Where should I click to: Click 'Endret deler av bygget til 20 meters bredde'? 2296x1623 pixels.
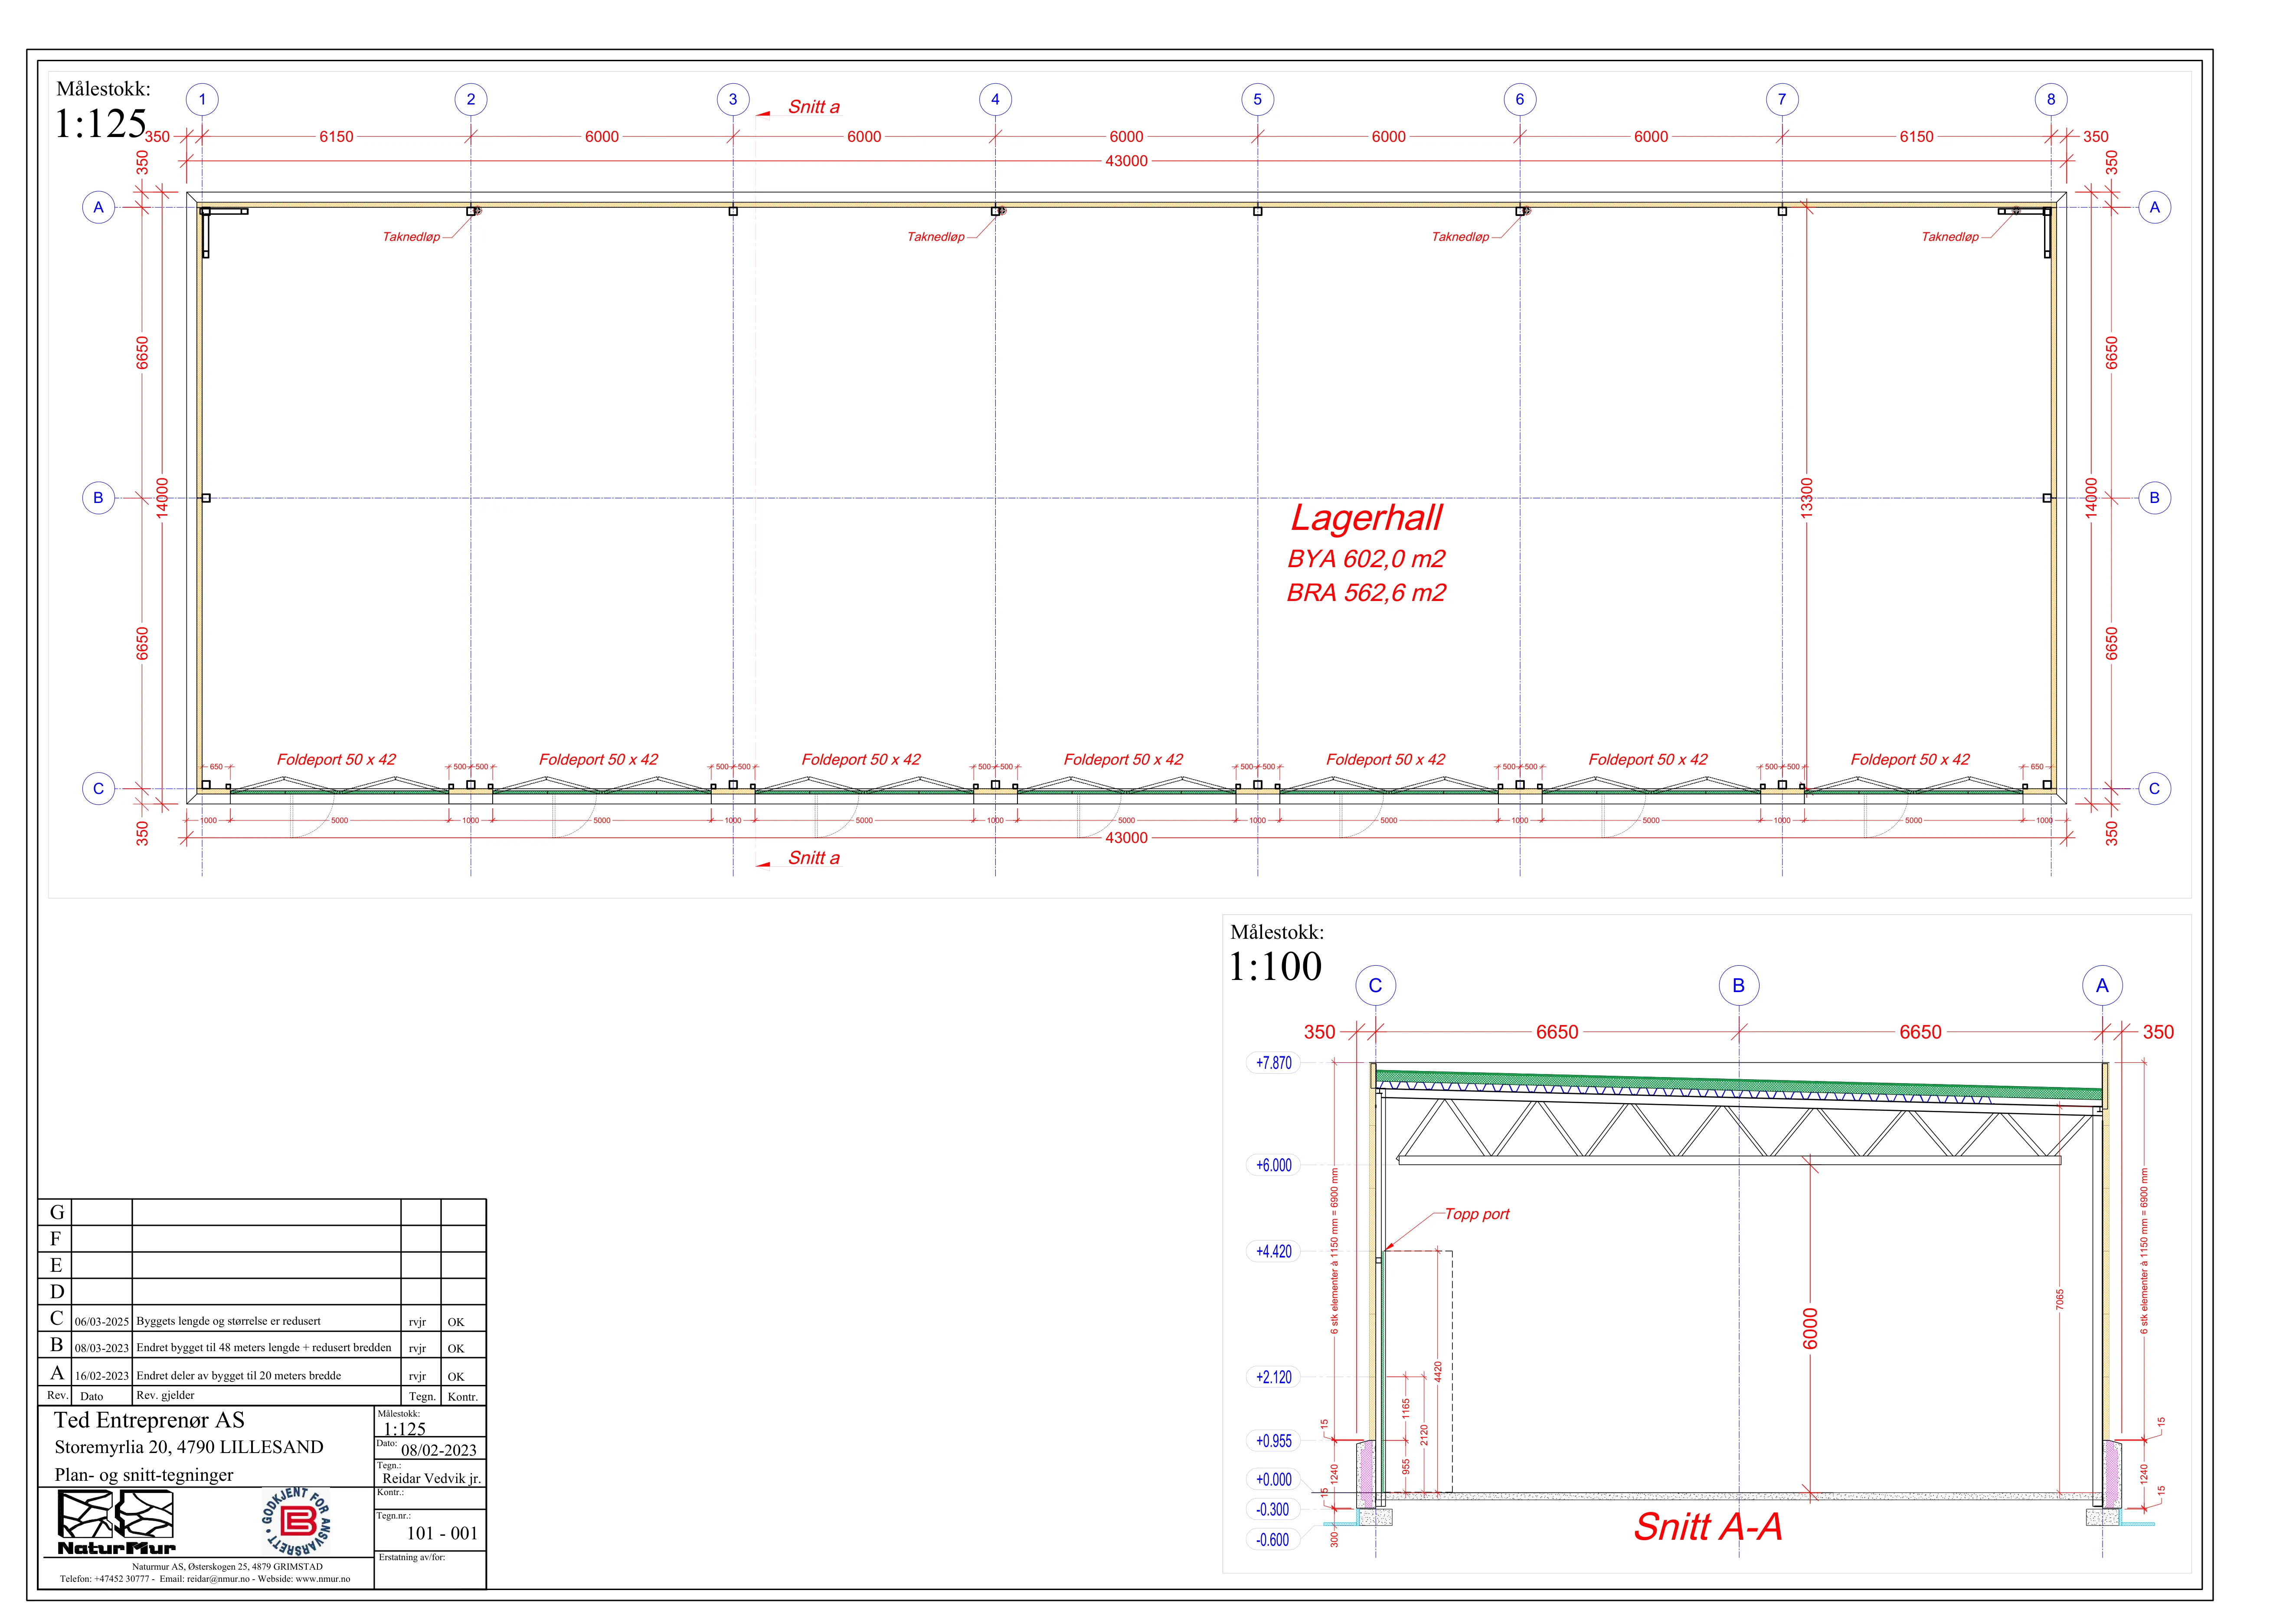(239, 1376)
